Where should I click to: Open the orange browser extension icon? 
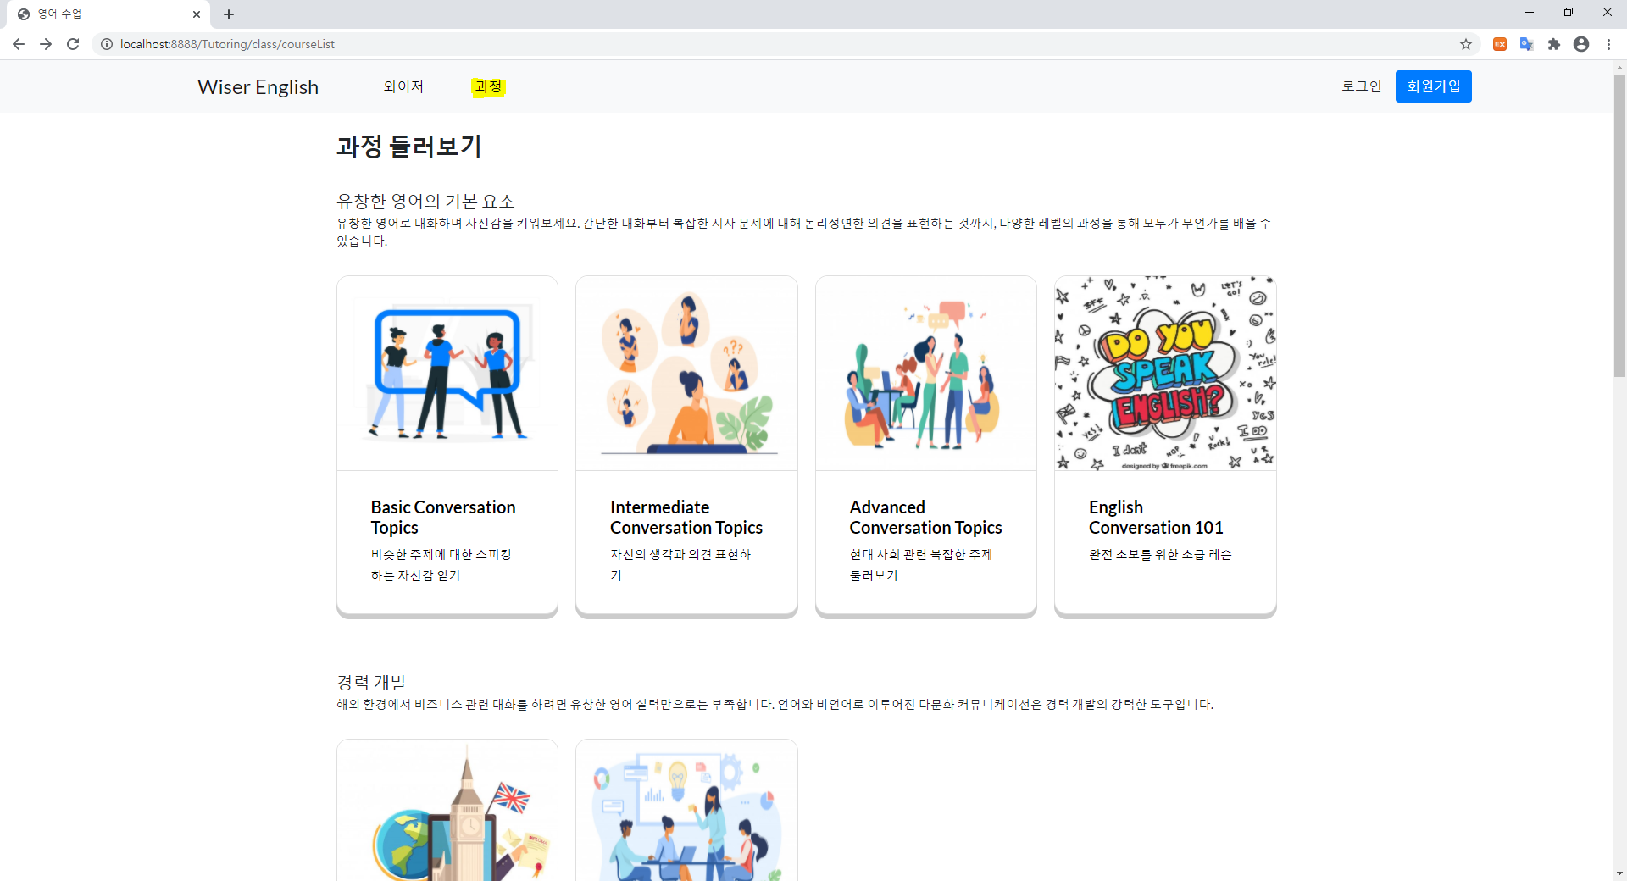[x=1500, y=44]
